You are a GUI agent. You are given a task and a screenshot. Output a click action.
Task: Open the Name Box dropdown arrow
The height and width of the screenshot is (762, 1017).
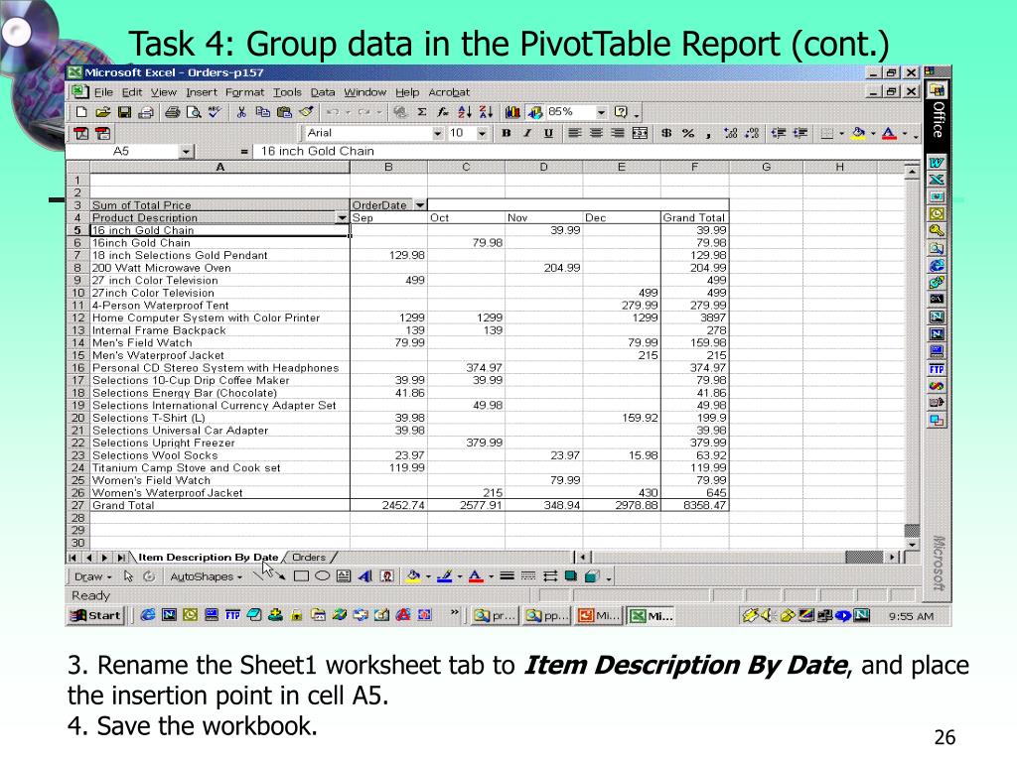coord(186,152)
